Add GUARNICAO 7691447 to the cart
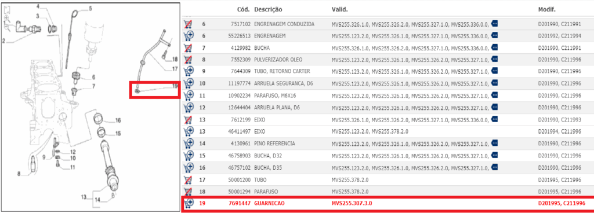The image size is (594, 213). tap(188, 204)
